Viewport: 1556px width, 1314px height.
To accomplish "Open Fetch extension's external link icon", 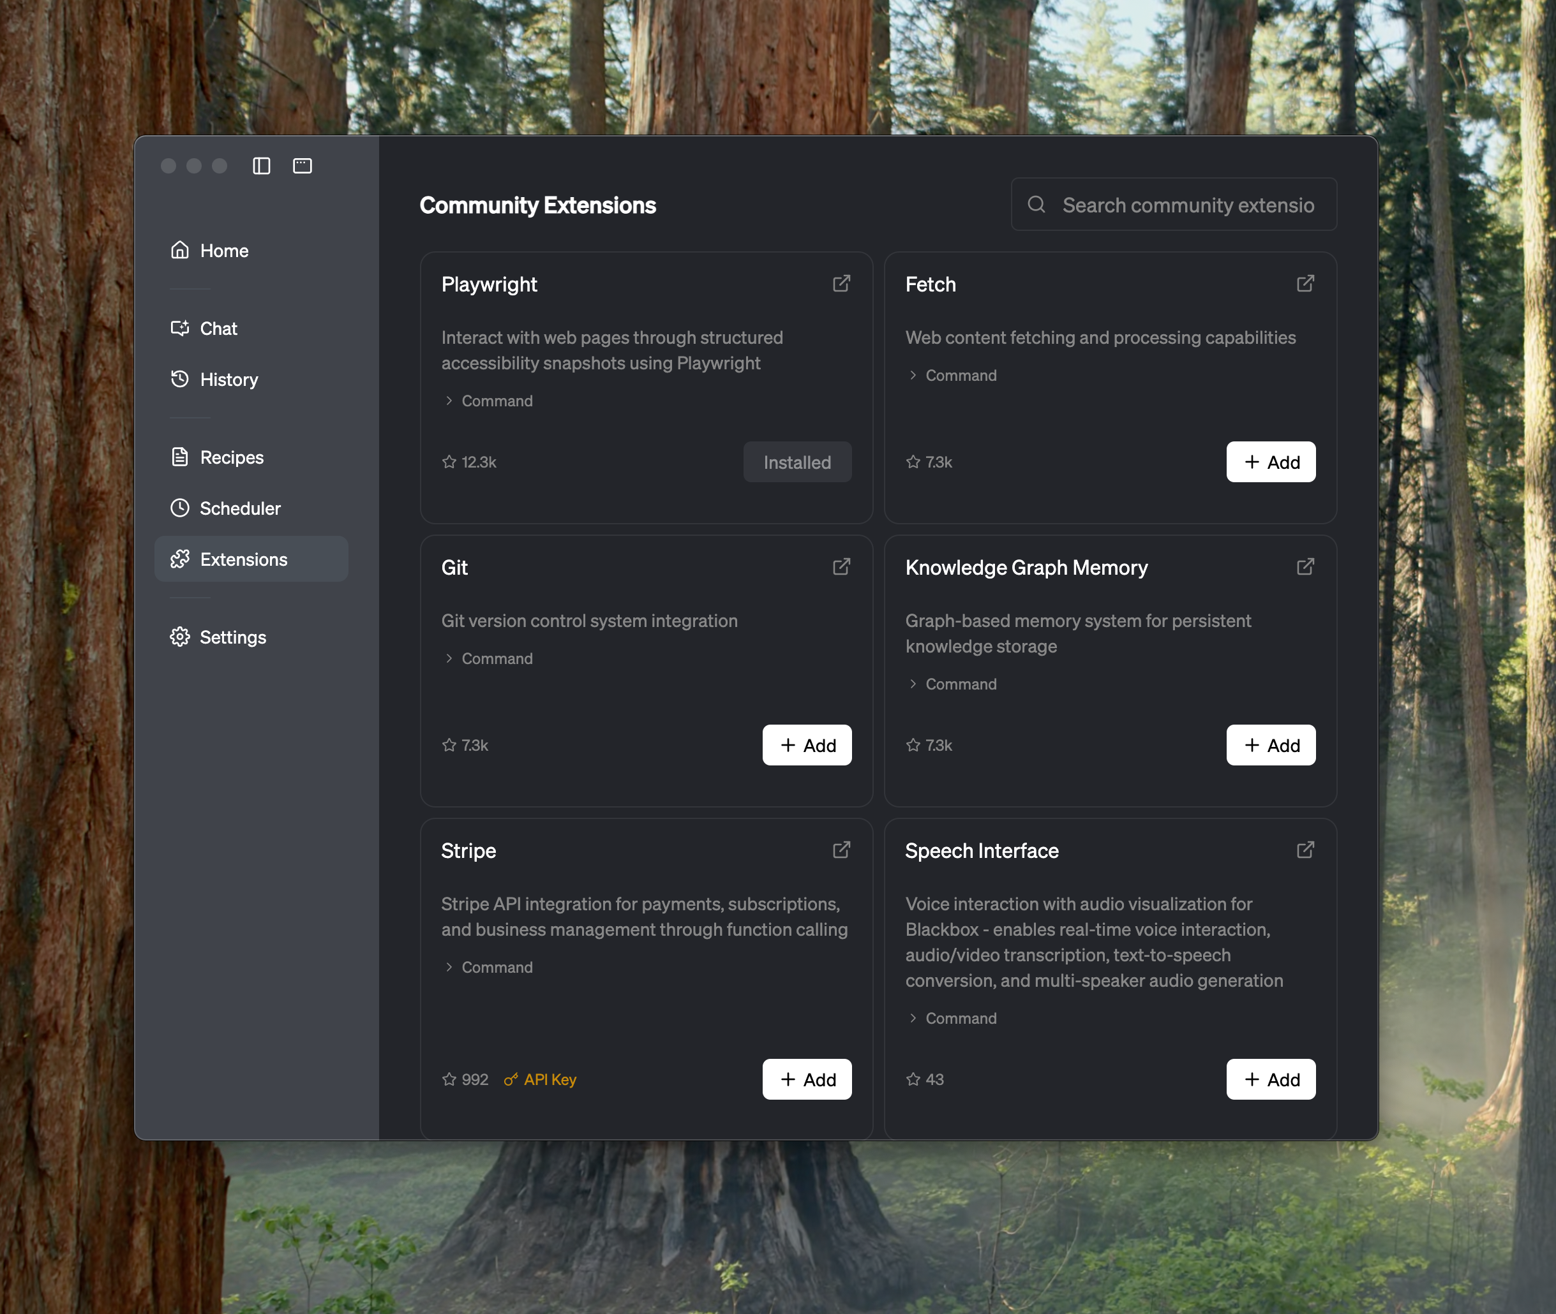I will (1305, 284).
